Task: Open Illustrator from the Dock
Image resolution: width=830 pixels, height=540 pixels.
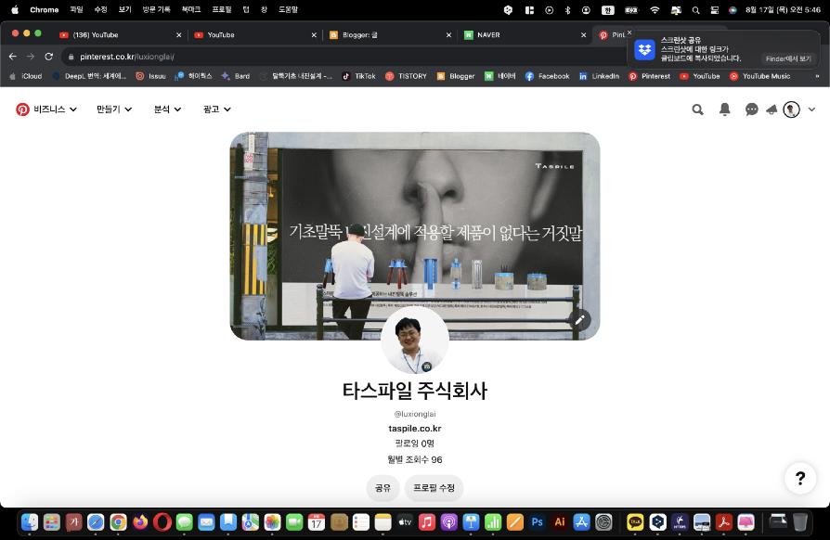Action: pyautogui.click(x=560, y=522)
